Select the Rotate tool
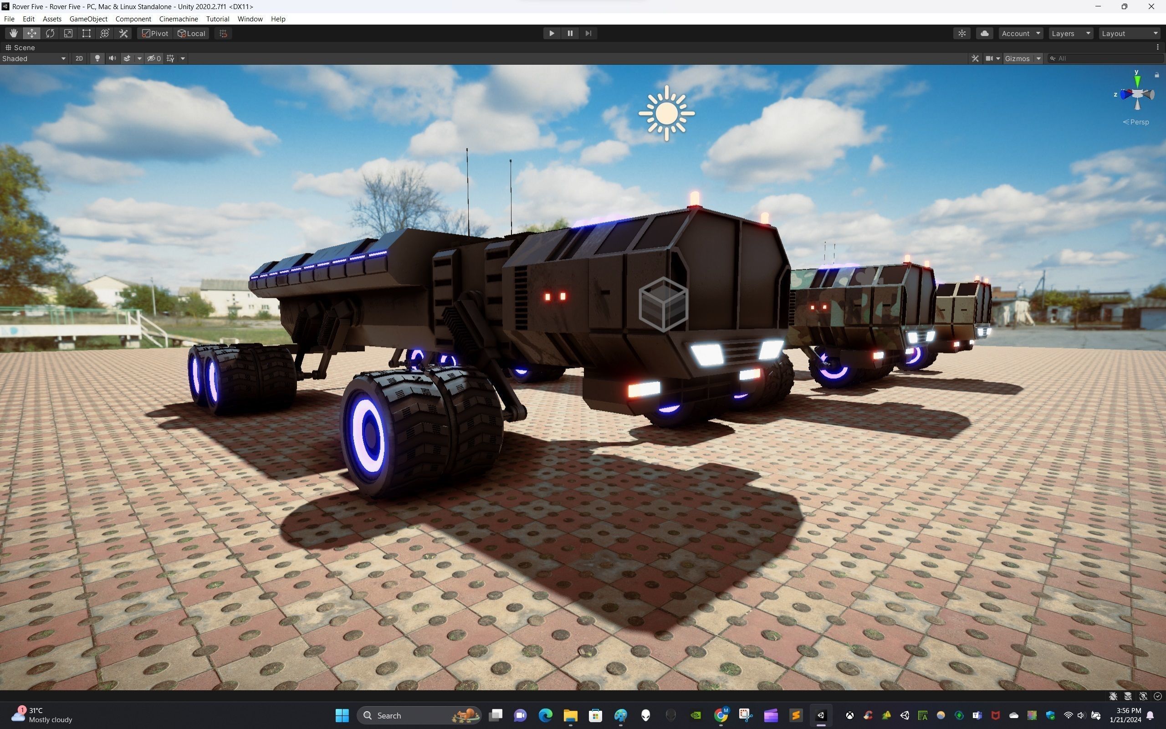The width and height of the screenshot is (1166, 729). (x=50, y=33)
